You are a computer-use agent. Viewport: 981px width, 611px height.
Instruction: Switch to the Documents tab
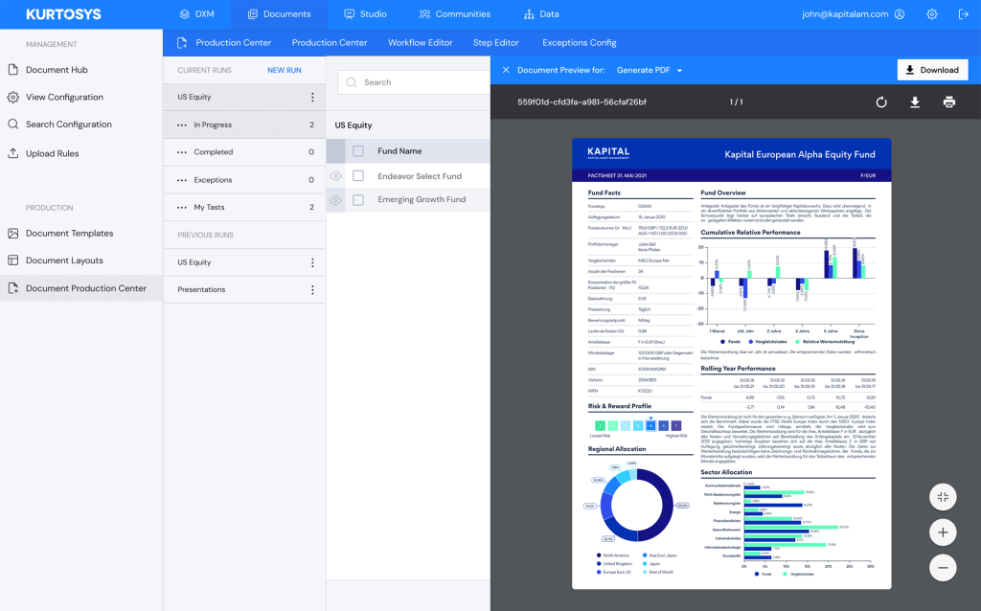[279, 13]
